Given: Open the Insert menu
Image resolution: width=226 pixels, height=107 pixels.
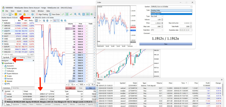Looking at the screenshot, I should [19, 11].
